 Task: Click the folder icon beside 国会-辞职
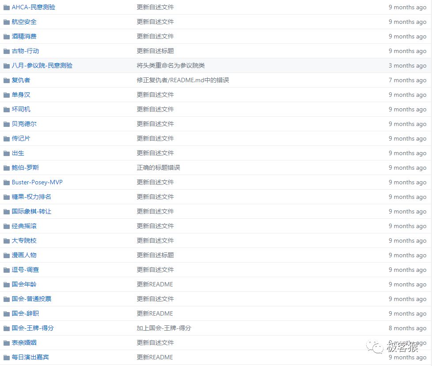click(x=7, y=314)
